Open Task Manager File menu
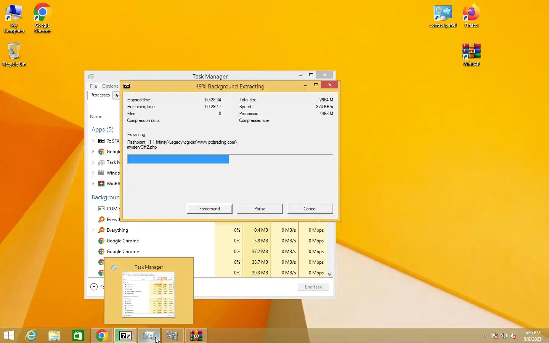The image size is (549, 343). [93, 86]
